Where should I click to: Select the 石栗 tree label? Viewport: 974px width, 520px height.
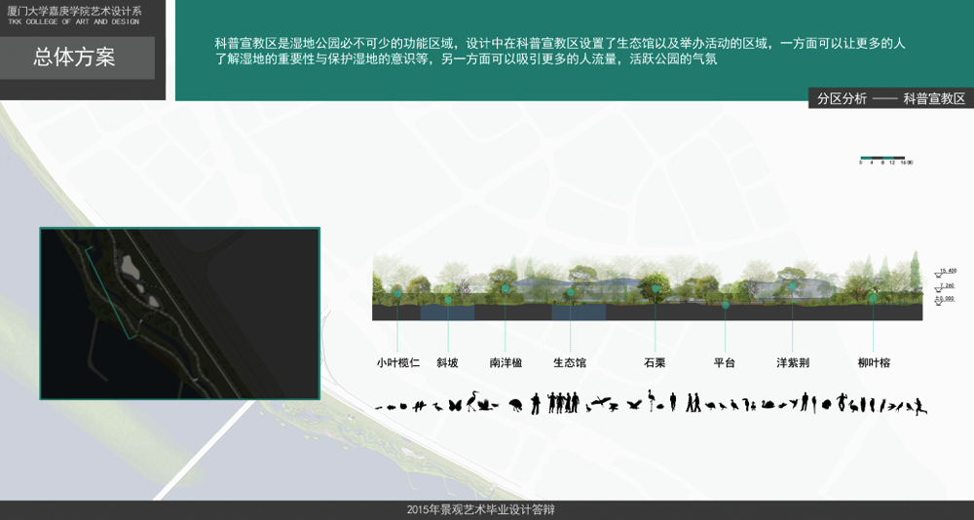(655, 363)
